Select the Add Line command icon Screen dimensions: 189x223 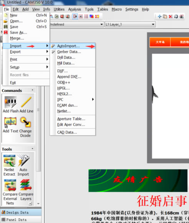click(26, 102)
